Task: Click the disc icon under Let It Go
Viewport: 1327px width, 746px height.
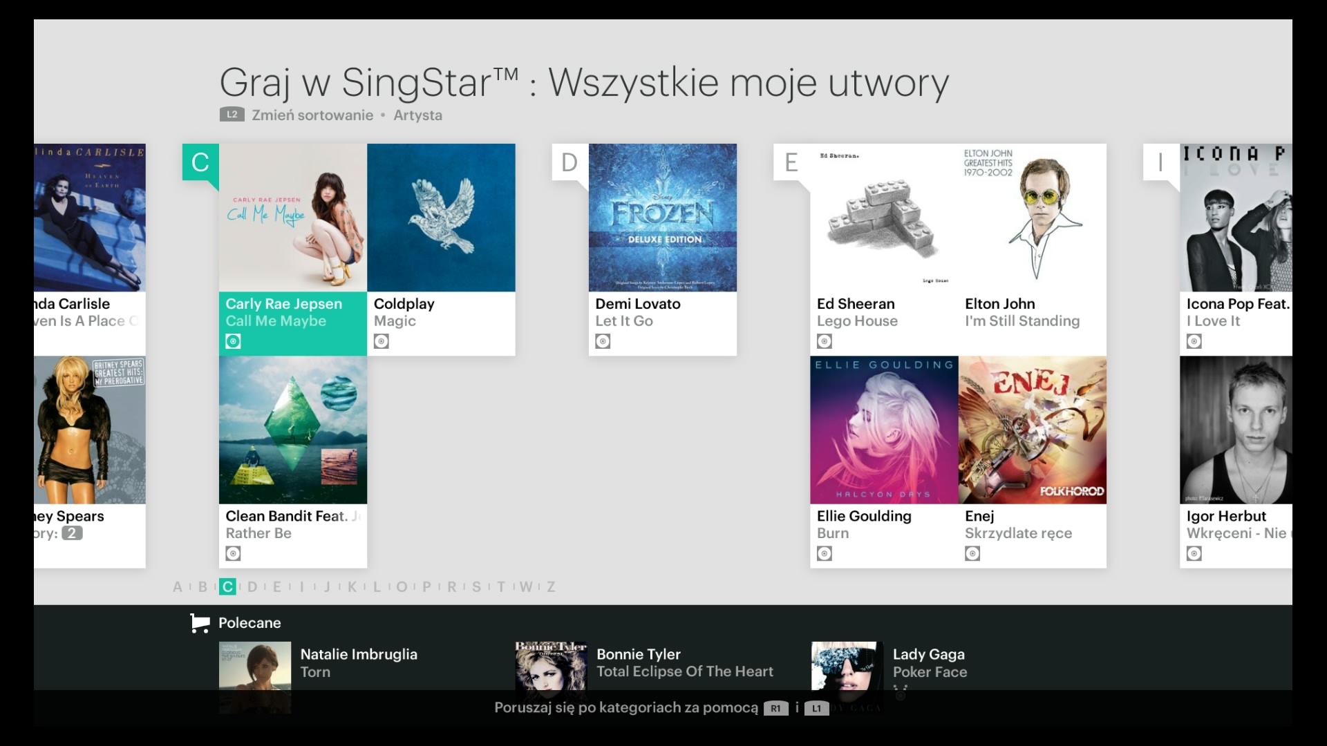Action: pyautogui.click(x=603, y=341)
